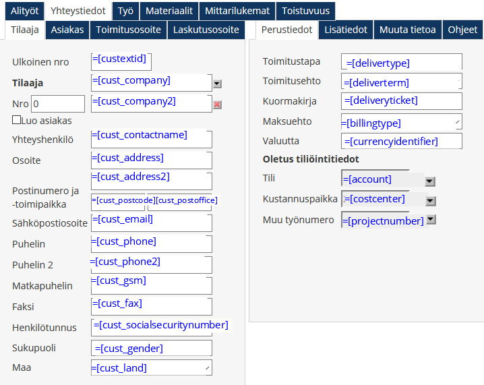484x385 pixels.
Task: Expand the Muu työnumero project dropdown
Action: 431,220
